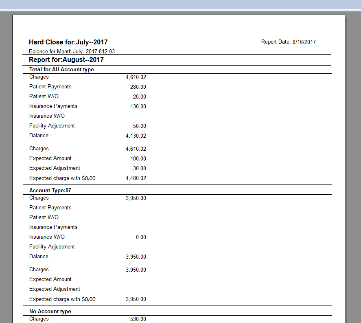Select the Insurance Payments amount 130.00
This screenshot has height=323, width=361.
138,106
